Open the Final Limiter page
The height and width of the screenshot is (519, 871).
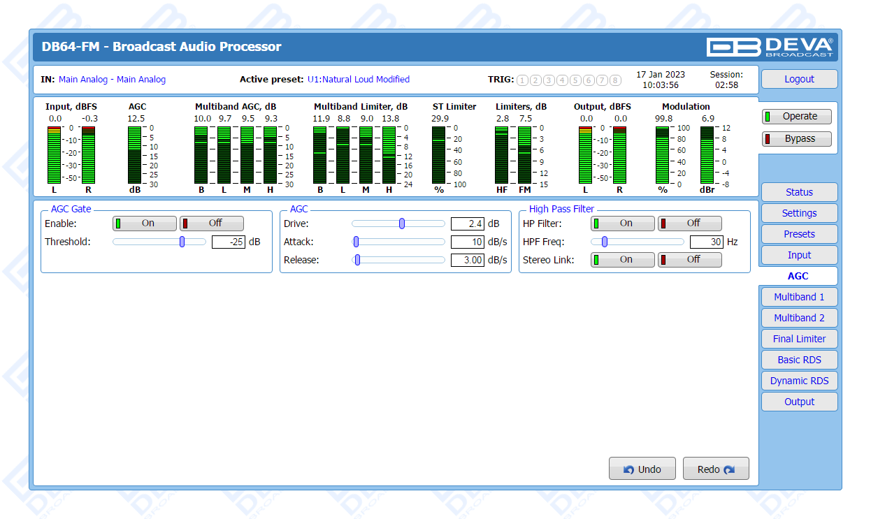(x=798, y=339)
